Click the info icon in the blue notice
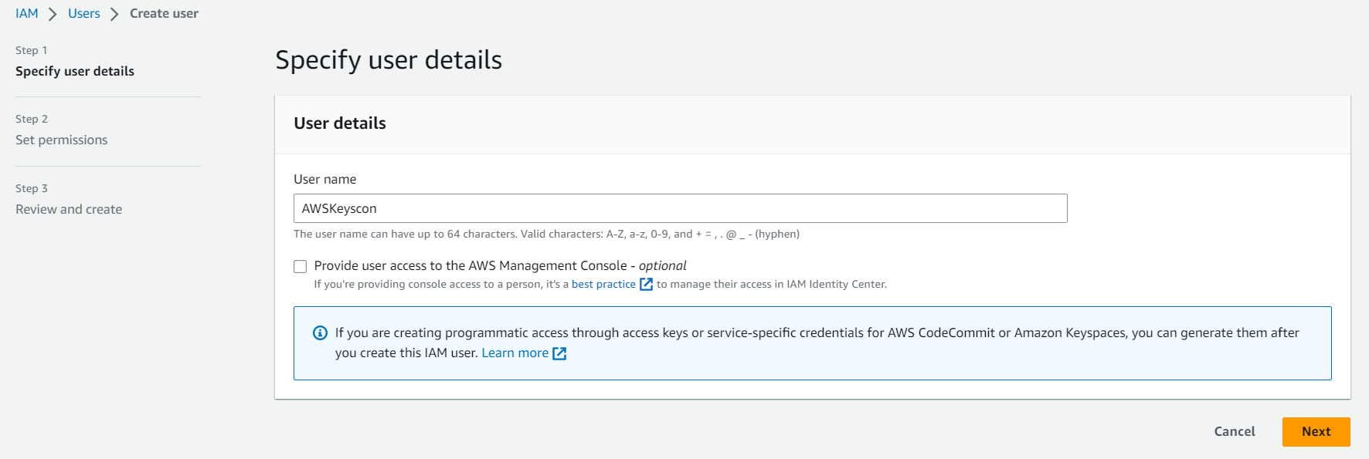 click(x=320, y=333)
